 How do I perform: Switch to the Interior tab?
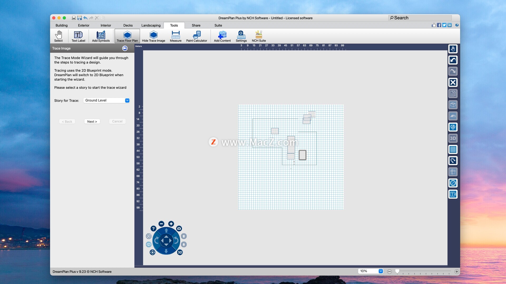click(x=106, y=26)
